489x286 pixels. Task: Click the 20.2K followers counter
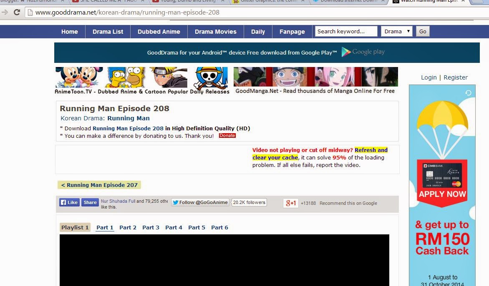pos(249,203)
